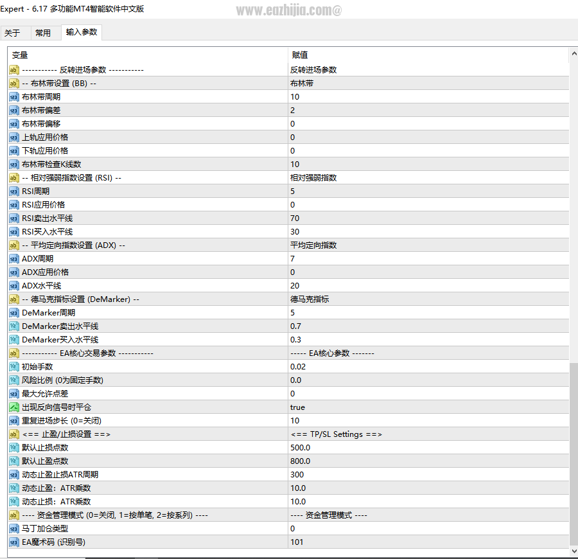
Task: Click the string icon for 相对强弱指数设置 (RSI)
Action: point(13,178)
